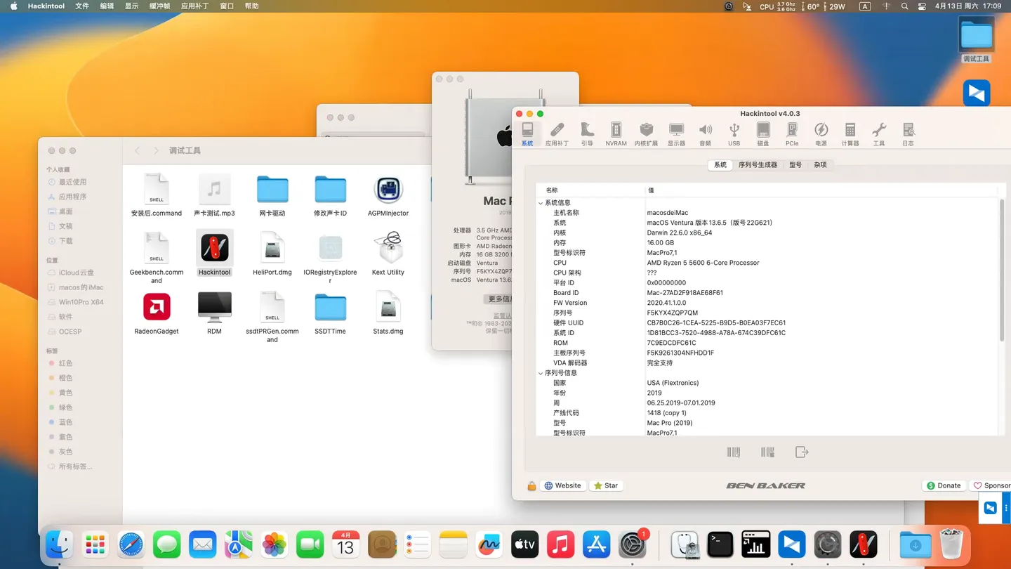Collapse the 系统信息 tree section
1011x569 pixels.
point(541,202)
